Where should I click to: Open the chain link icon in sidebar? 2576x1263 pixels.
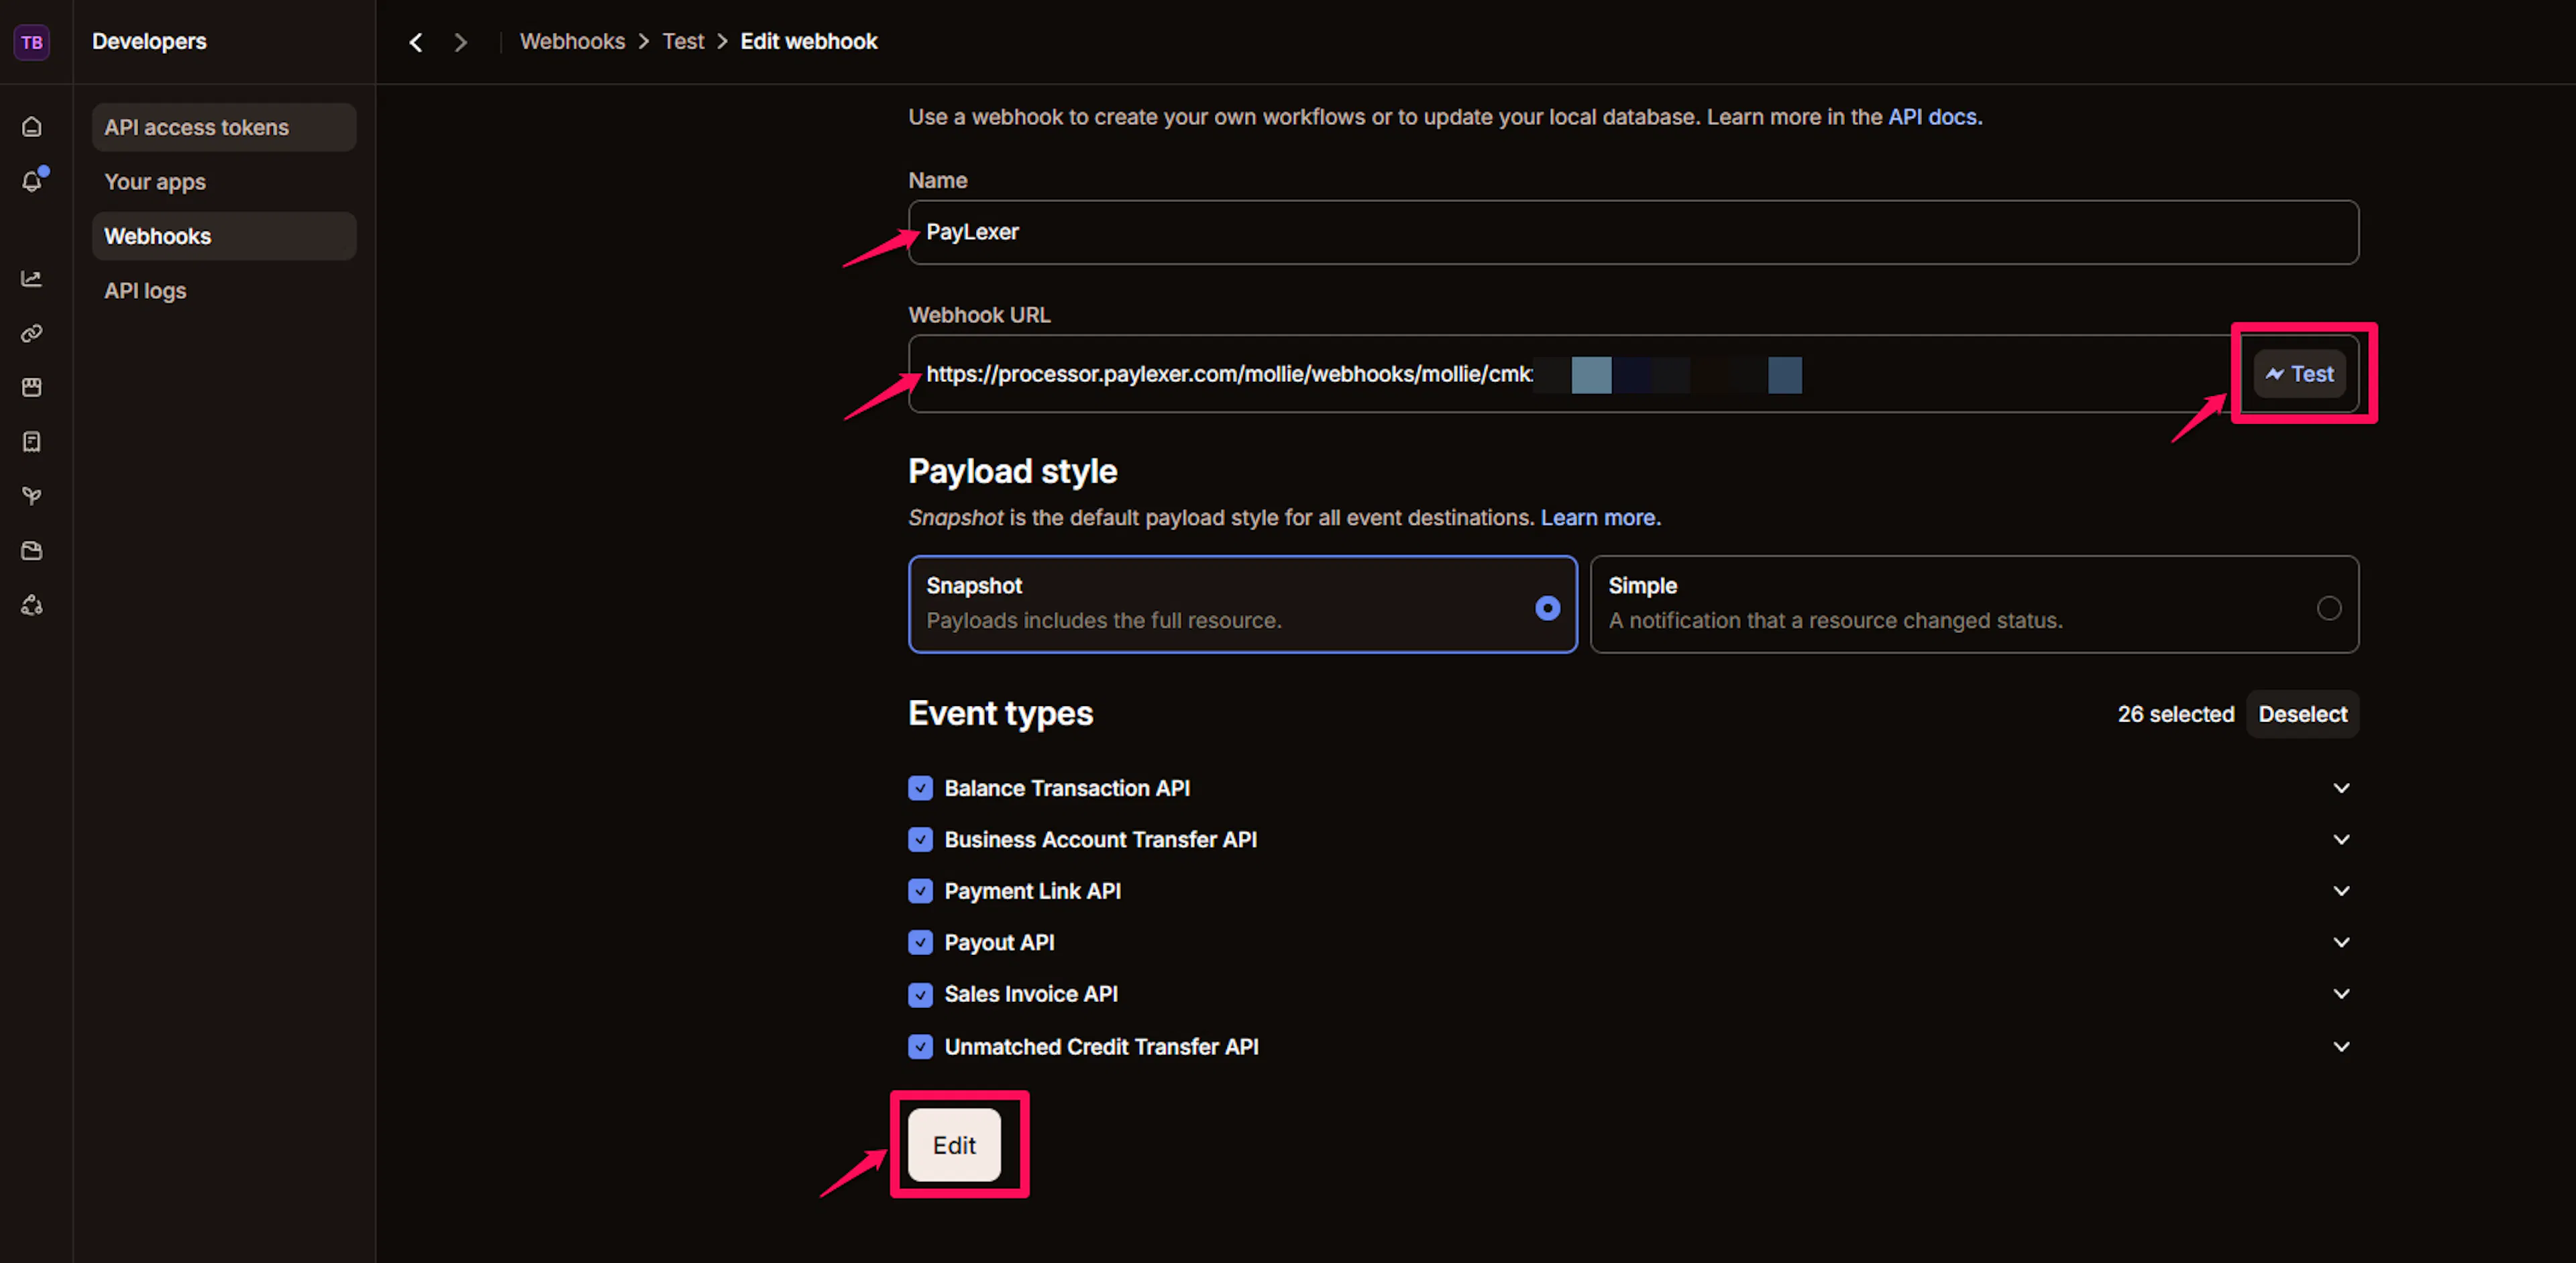32,333
